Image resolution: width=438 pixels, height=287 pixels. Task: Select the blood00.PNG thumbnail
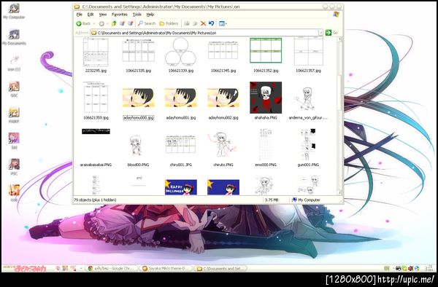137,145
